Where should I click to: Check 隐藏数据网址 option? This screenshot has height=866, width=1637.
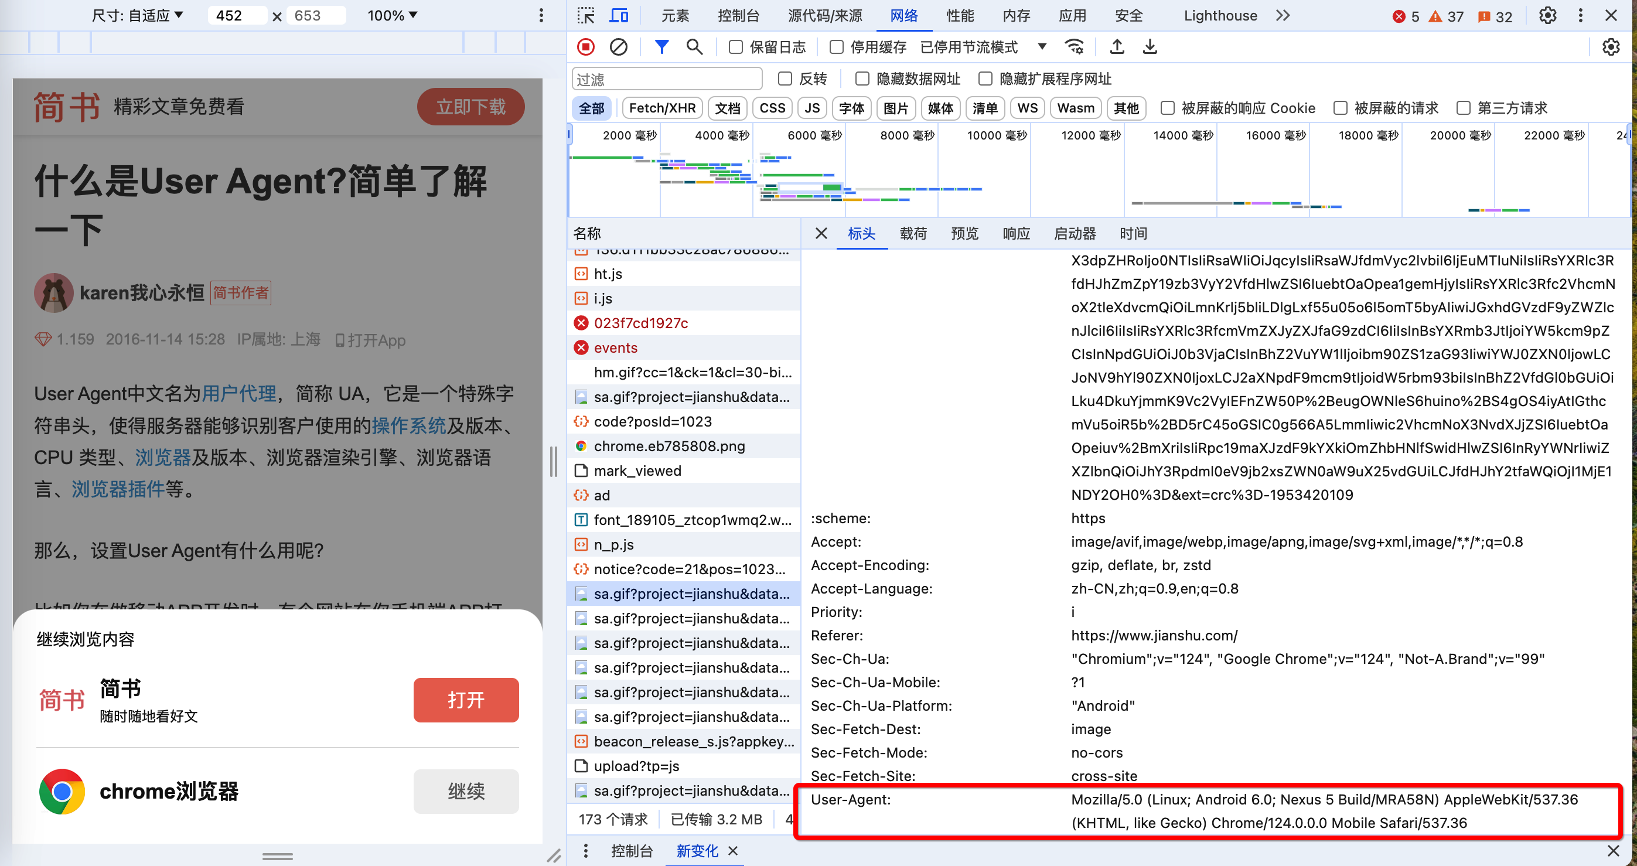[862, 79]
